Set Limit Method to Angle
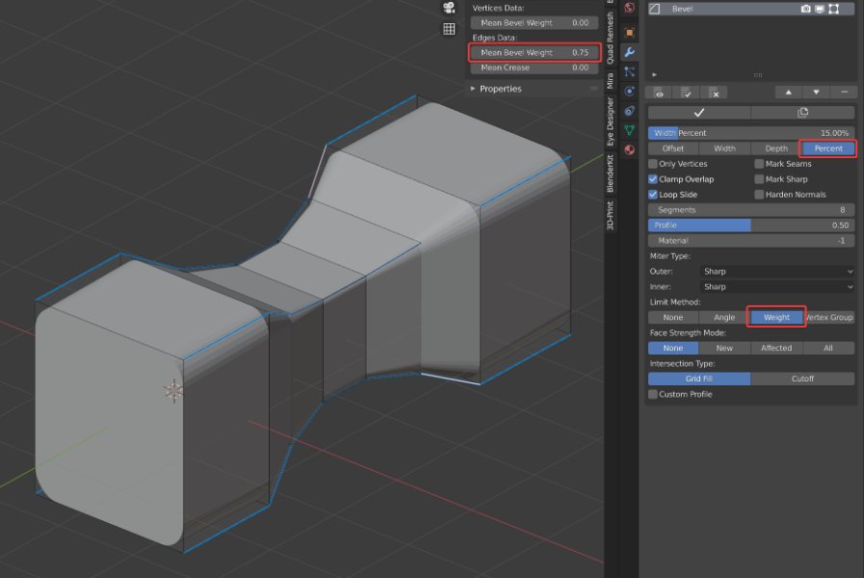864x578 pixels. coord(723,317)
